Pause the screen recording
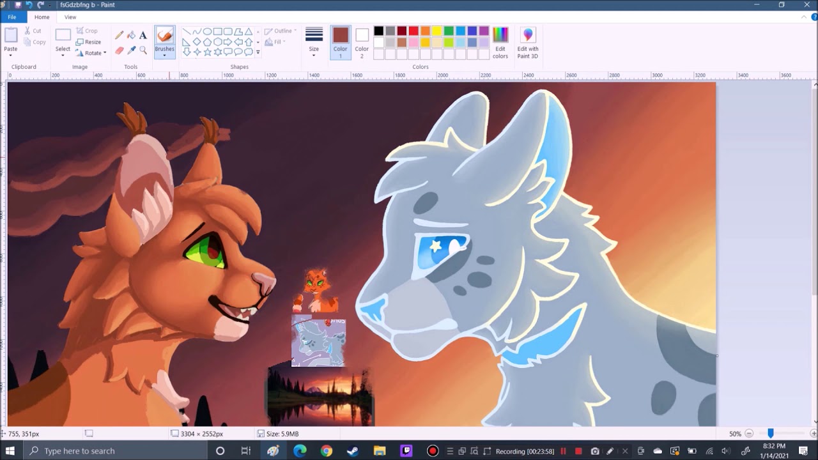 click(563, 451)
